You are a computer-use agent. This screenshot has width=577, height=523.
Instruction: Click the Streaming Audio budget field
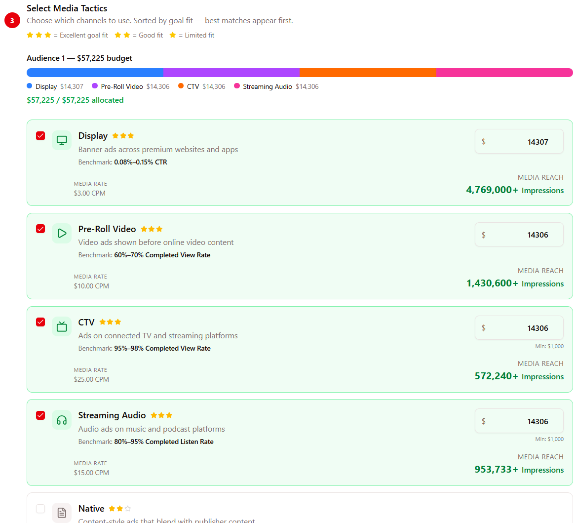tap(519, 421)
